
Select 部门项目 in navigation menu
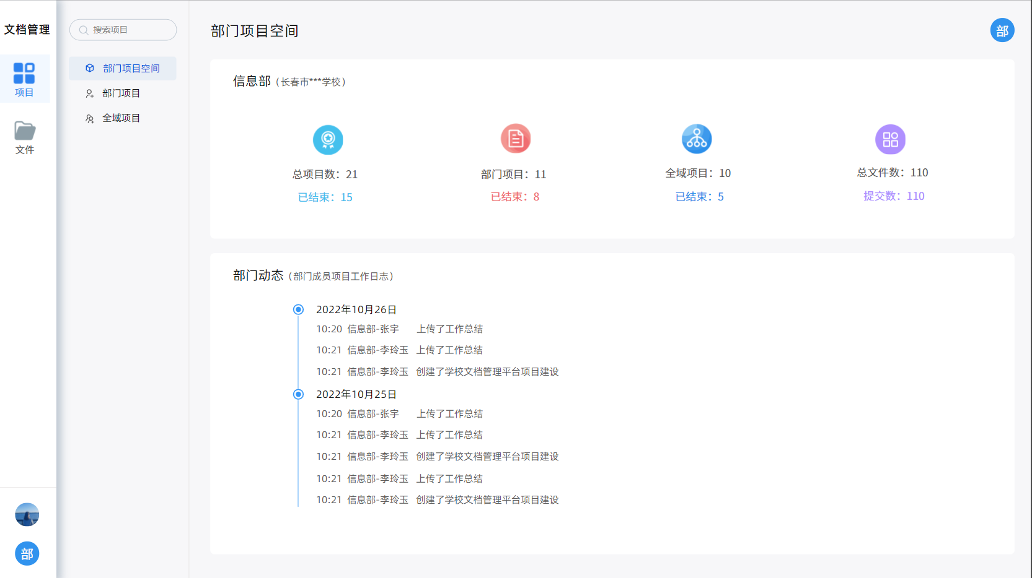coord(121,93)
